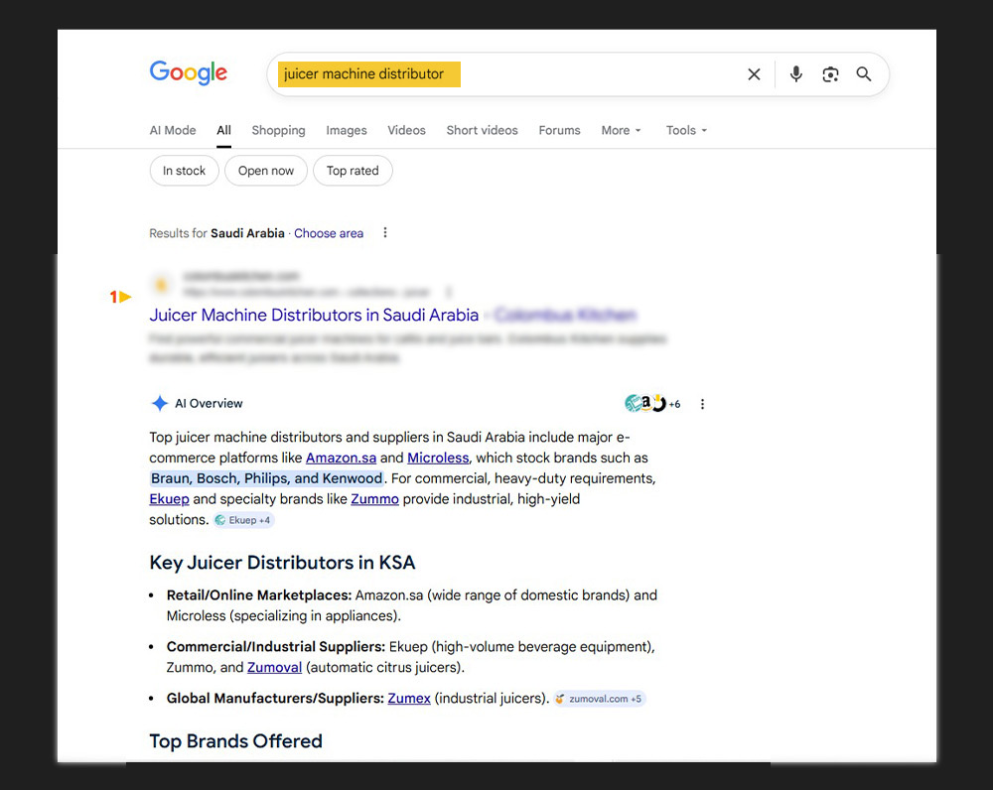The height and width of the screenshot is (790, 993).
Task: Click the Top Brands Offered heading
Action: click(235, 740)
